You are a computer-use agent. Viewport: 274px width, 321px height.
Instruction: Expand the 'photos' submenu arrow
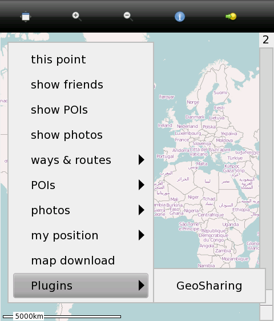tap(141, 210)
